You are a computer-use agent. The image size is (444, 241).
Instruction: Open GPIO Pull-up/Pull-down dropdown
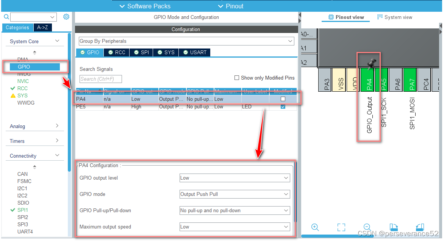click(235, 211)
